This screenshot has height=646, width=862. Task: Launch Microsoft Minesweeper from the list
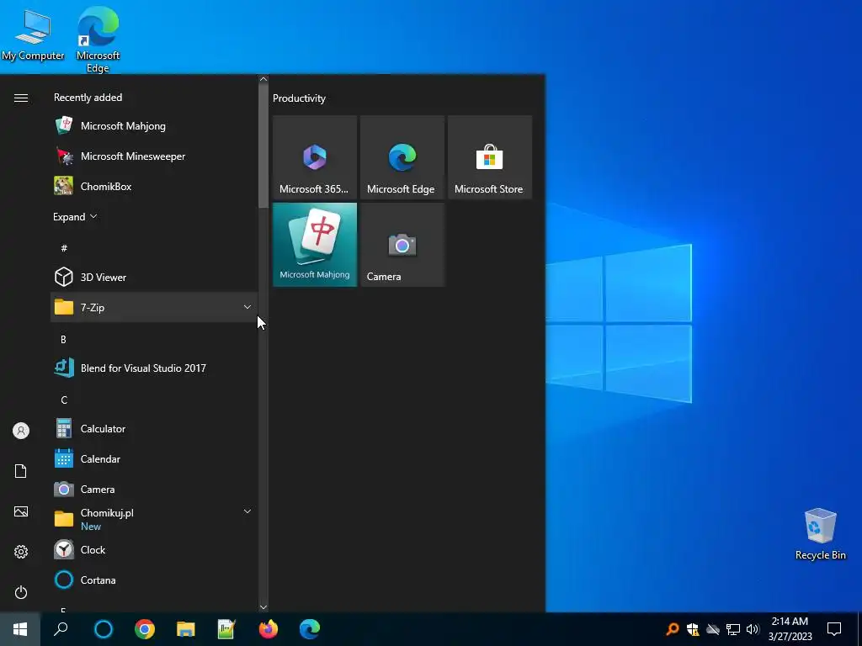pyautogui.click(x=154, y=156)
